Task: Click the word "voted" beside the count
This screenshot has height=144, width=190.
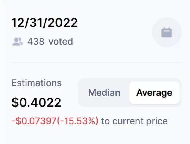Action: click(x=61, y=41)
